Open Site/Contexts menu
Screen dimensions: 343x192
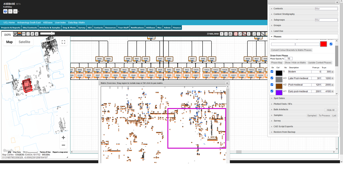[x=30, y=27]
